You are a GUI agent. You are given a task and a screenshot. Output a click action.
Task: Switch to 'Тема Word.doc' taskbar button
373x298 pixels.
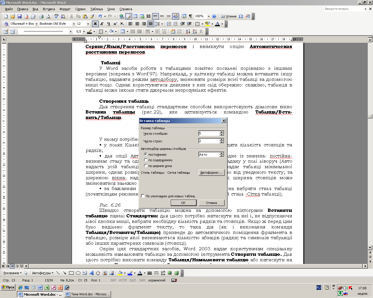tap(88, 294)
